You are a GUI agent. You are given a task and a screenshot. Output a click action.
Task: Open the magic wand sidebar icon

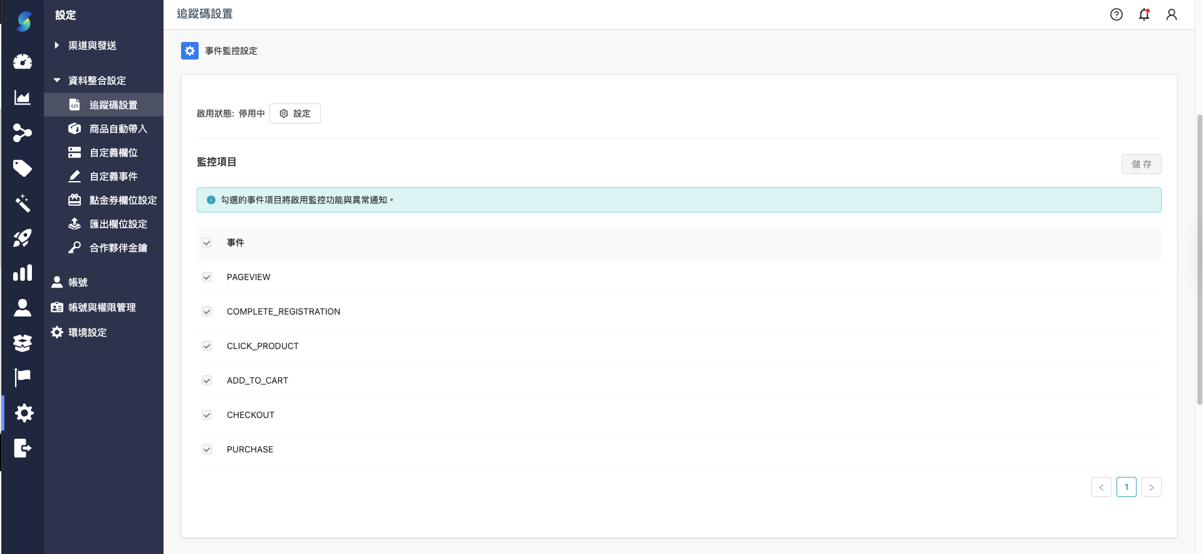point(23,203)
